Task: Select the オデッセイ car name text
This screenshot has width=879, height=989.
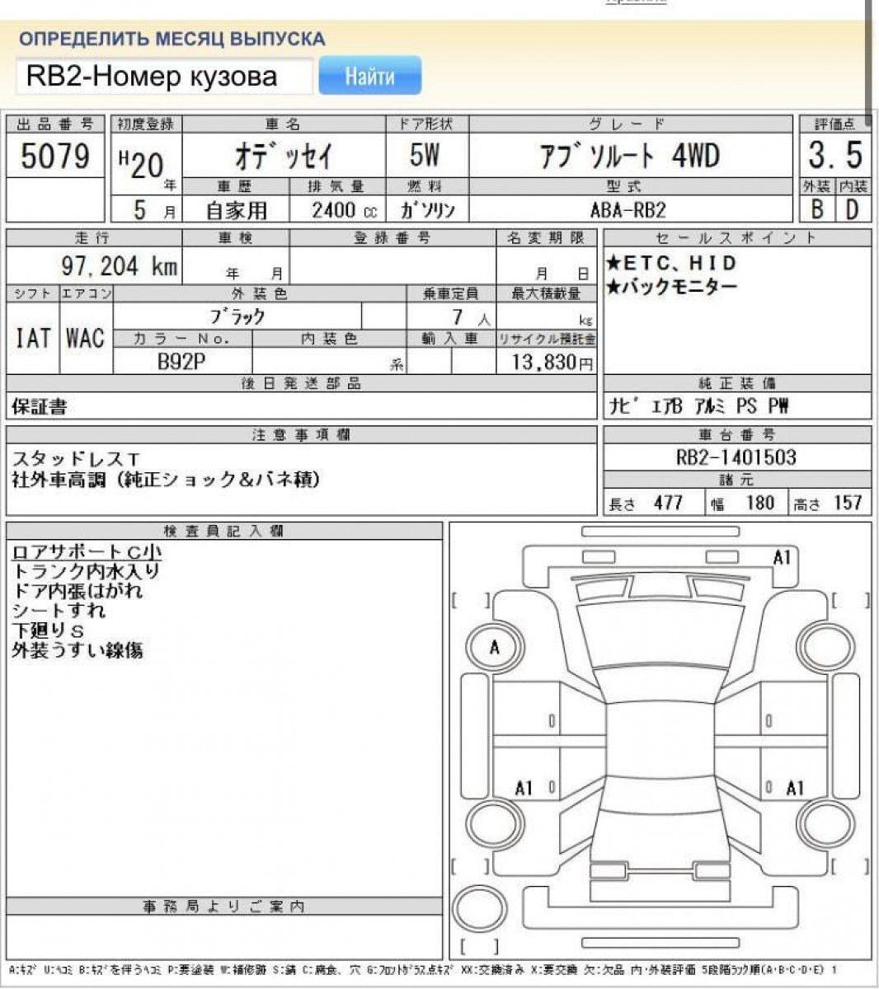Action: click(284, 155)
